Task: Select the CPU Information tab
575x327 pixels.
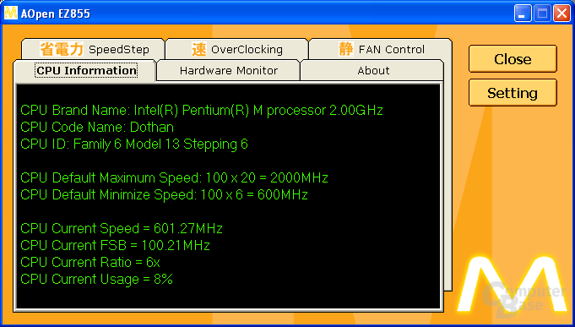Action: pyautogui.click(x=85, y=70)
